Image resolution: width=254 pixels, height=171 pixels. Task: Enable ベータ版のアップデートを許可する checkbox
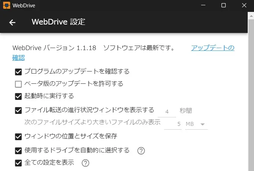(18, 84)
